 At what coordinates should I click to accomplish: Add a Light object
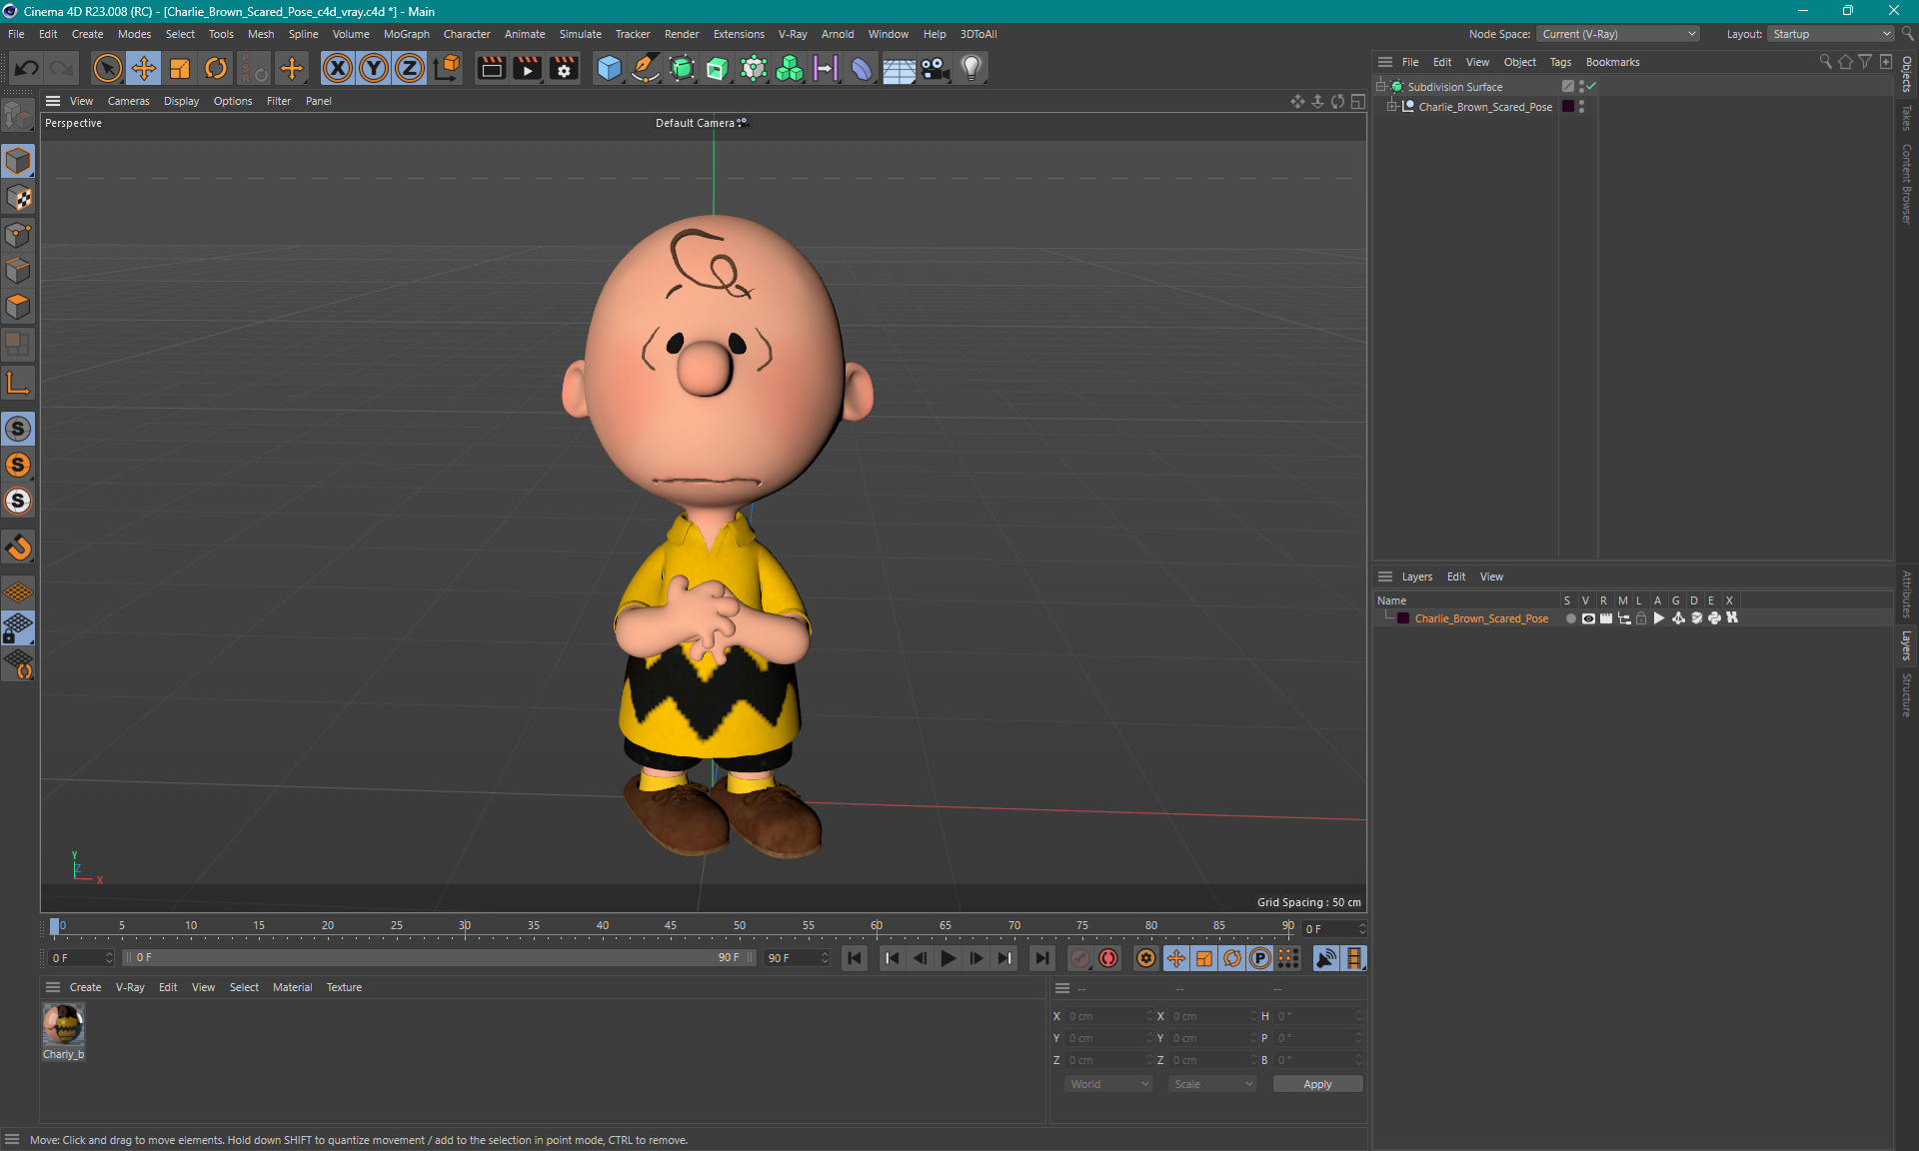tap(971, 68)
